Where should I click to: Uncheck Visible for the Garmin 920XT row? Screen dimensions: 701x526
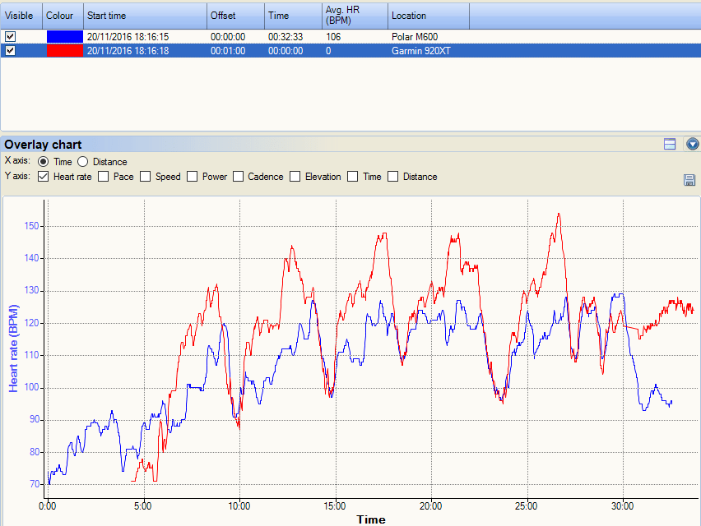coord(10,50)
